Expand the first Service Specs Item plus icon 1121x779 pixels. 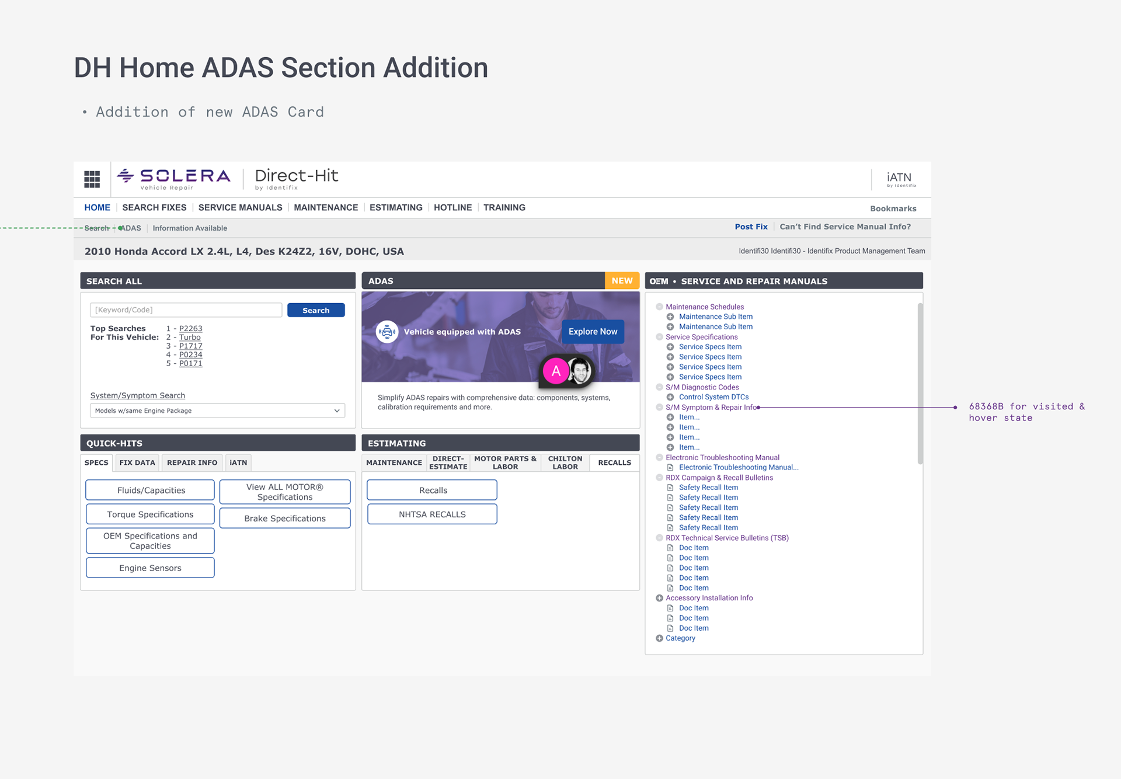(670, 347)
